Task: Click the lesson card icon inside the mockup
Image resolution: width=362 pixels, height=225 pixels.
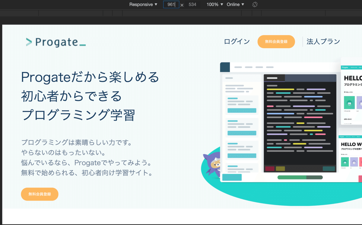Action: (x=350, y=102)
